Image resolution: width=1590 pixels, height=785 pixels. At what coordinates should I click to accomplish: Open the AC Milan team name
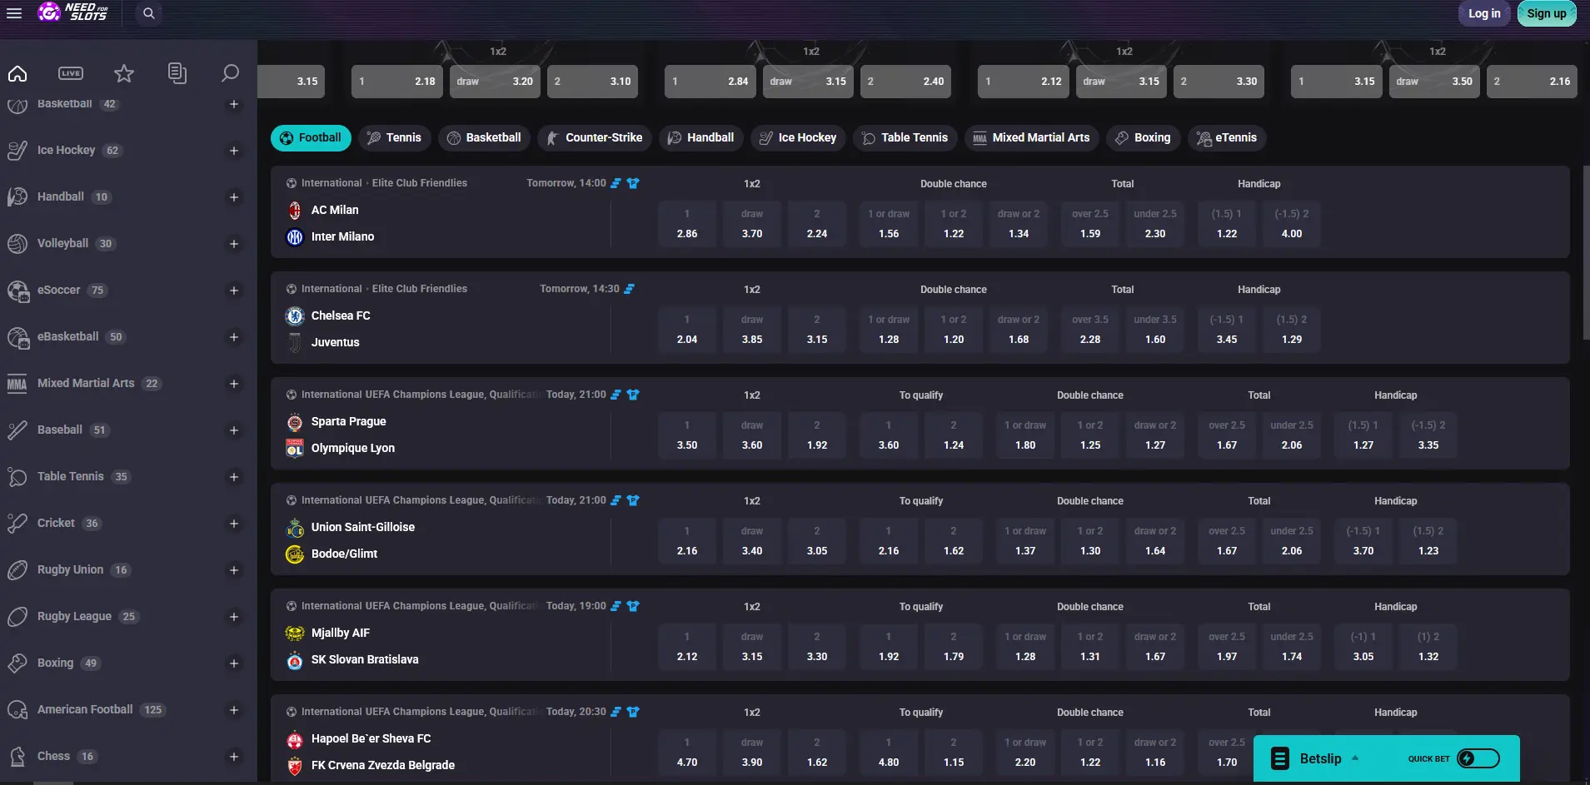coord(335,210)
